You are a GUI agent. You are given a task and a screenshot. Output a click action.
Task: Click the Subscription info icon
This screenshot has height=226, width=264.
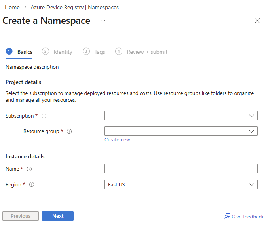(x=44, y=116)
